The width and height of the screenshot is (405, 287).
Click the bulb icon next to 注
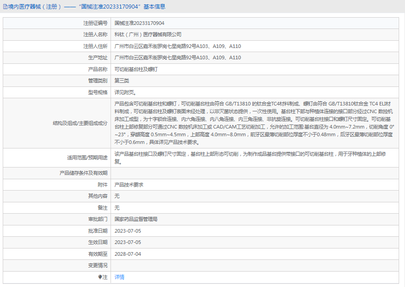click(100, 277)
